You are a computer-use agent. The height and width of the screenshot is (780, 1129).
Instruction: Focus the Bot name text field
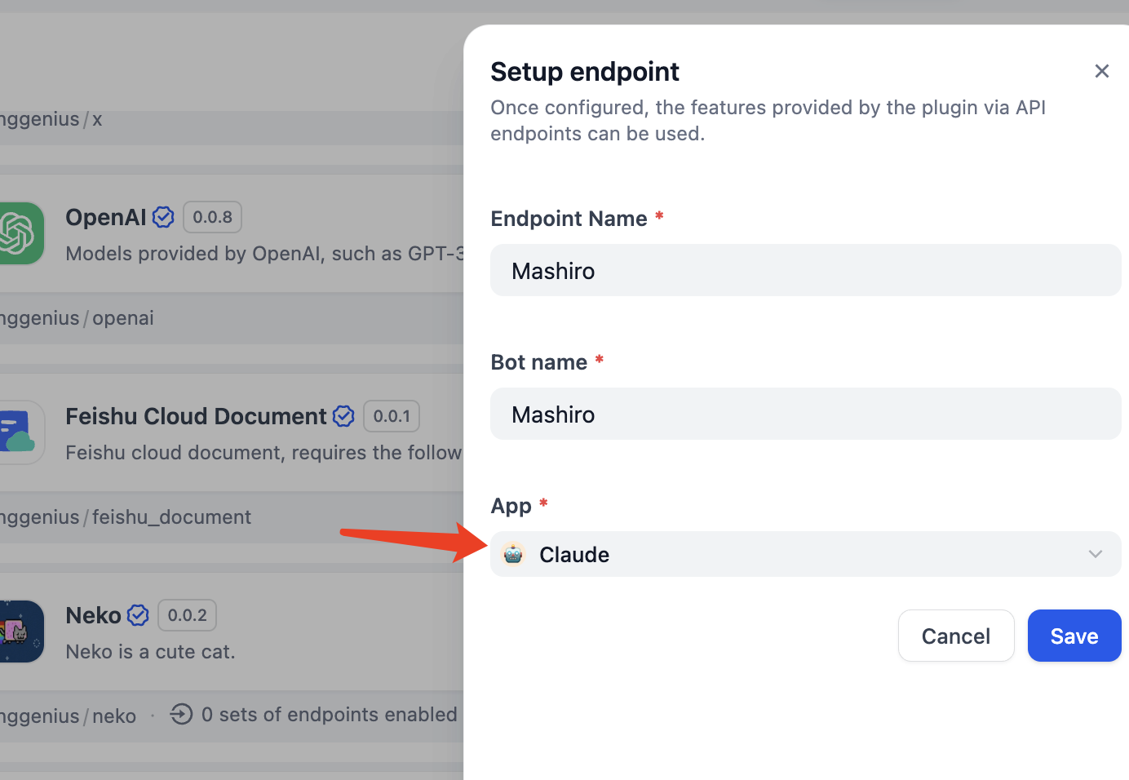coord(804,414)
